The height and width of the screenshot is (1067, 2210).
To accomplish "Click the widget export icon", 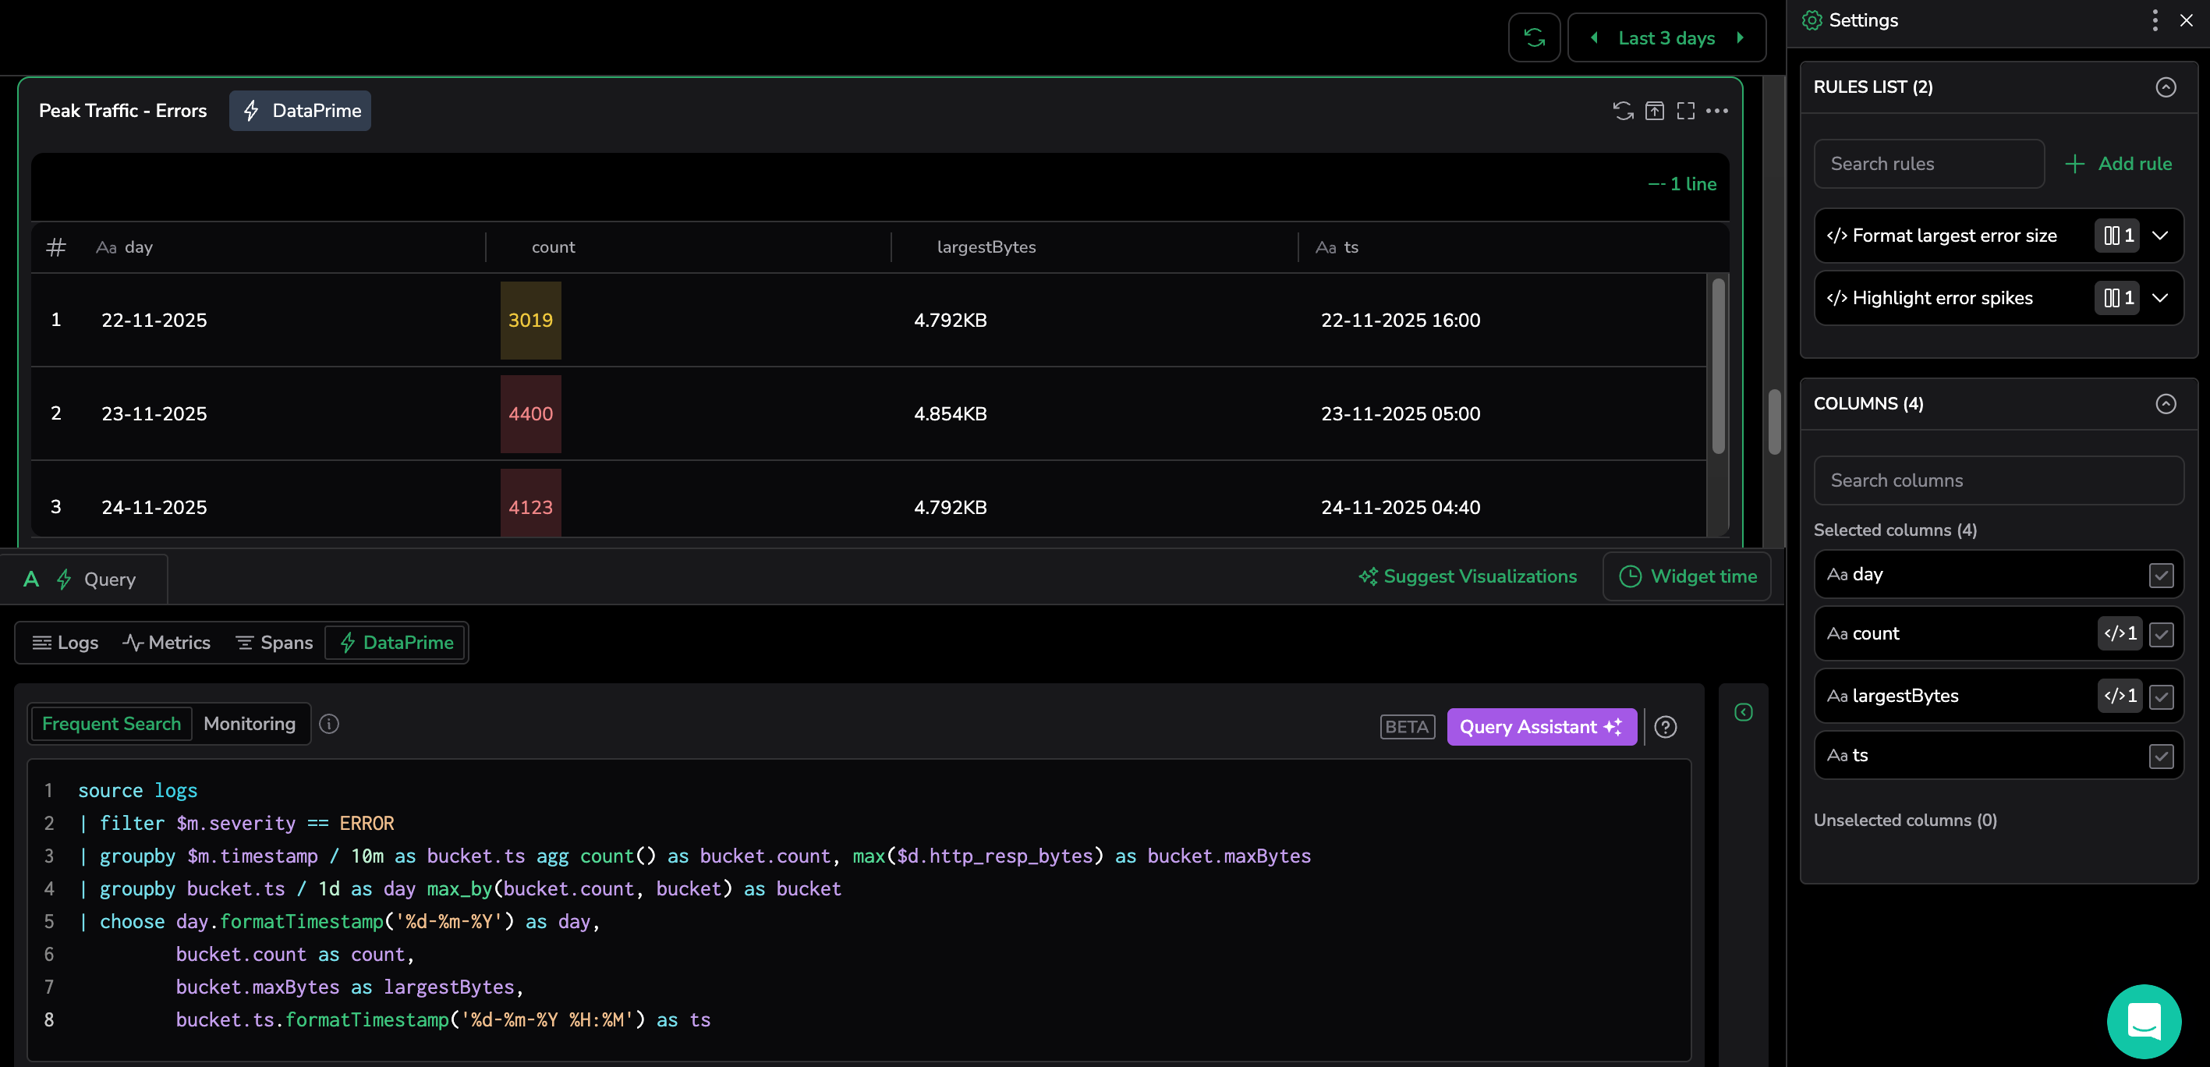I will click(1654, 111).
